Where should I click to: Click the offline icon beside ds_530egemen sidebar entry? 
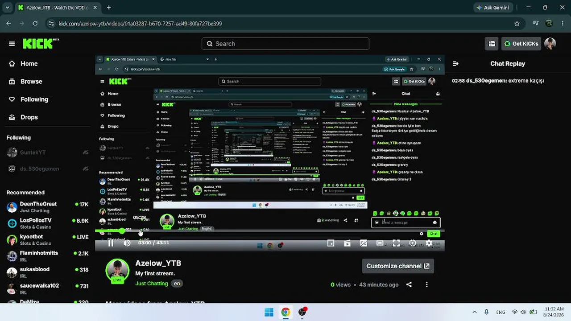point(86,169)
